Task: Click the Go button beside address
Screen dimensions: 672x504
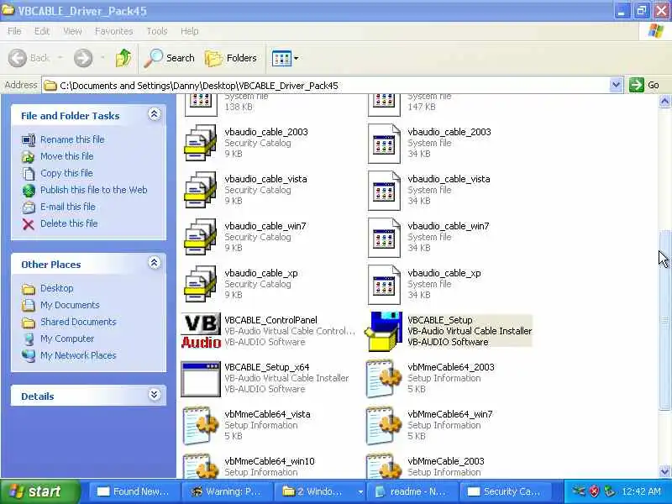Action: click(x=644, y=85)
